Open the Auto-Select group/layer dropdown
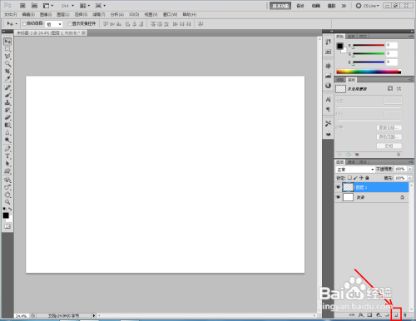 point(53,24)
